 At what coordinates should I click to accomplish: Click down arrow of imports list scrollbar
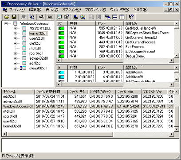point(177,56)
